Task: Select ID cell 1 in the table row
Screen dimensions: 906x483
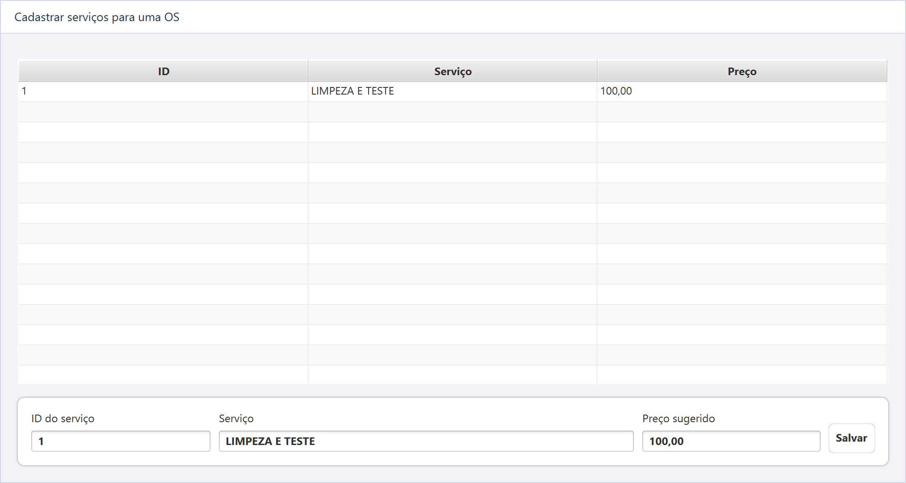Action: 163,91
